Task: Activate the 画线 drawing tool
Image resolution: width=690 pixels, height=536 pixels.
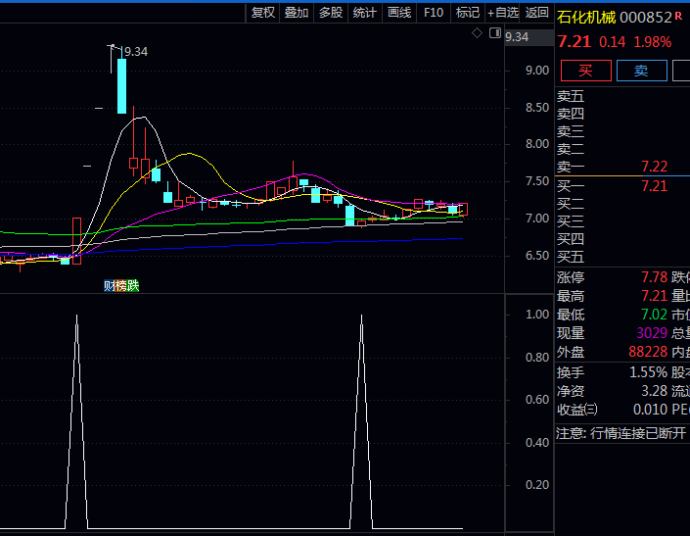Action: pos(398,13)
